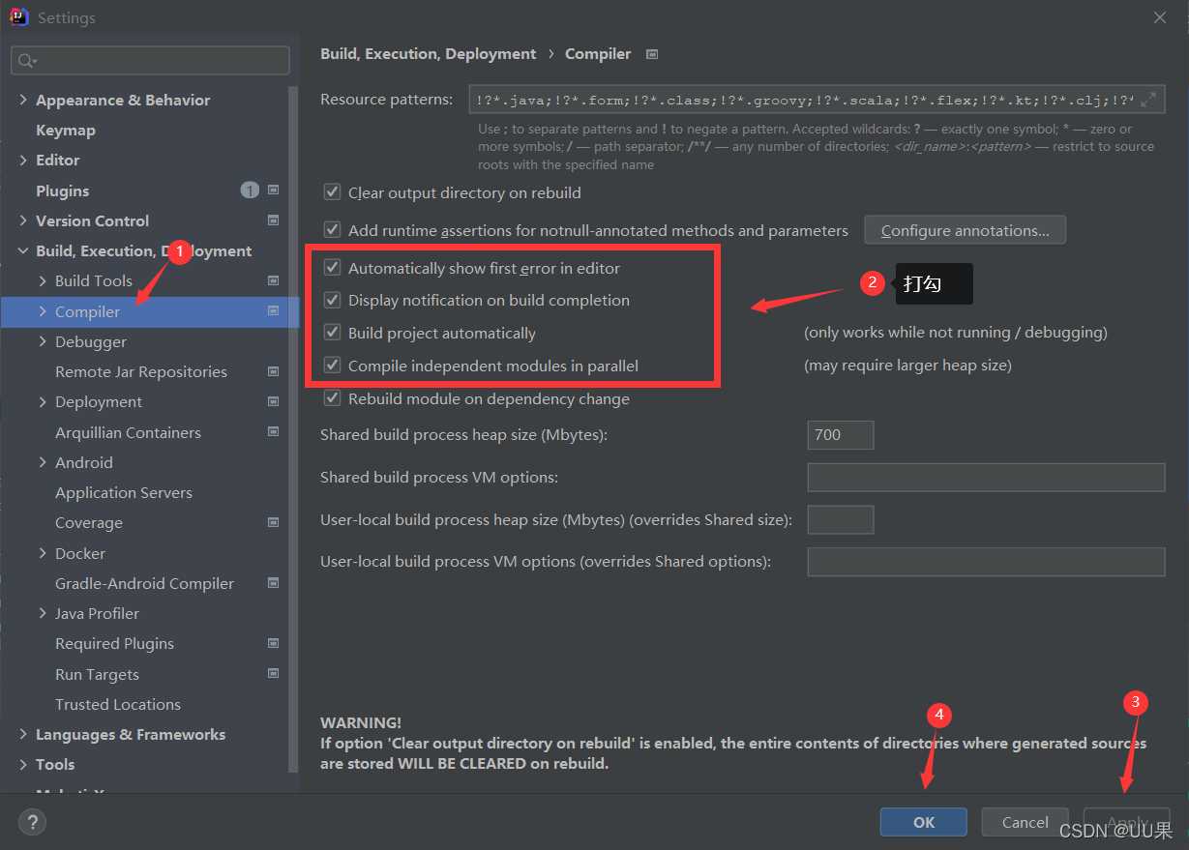Viewport: 1189px width, 850px height.
Task: Click project icon beside Build Tools
Action: coord(273,280)
